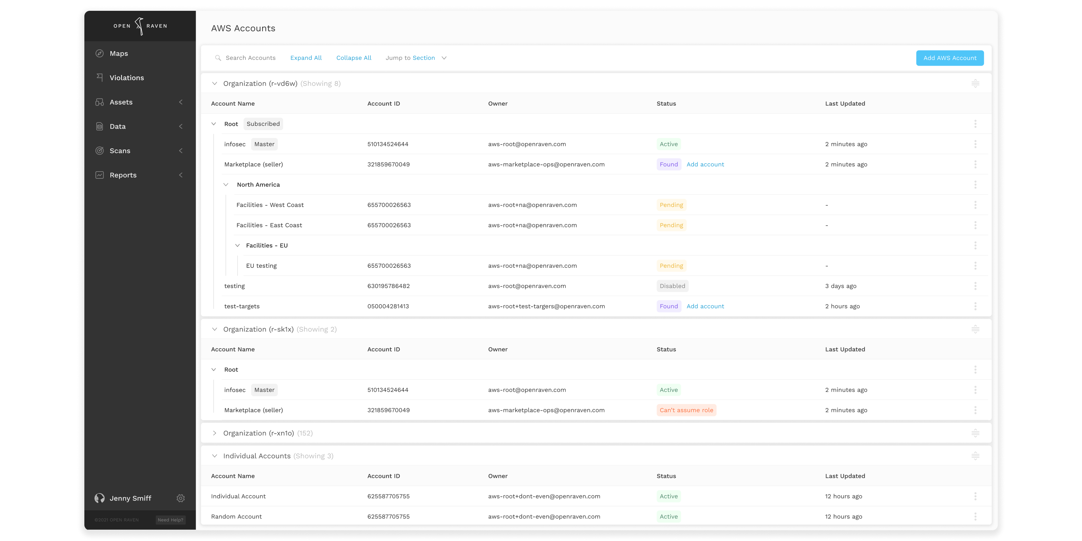Open kebab menu for Facilities - West Coast

coord(975,205)
